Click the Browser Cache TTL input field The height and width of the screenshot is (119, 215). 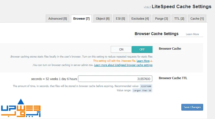[x=115, y=79]
